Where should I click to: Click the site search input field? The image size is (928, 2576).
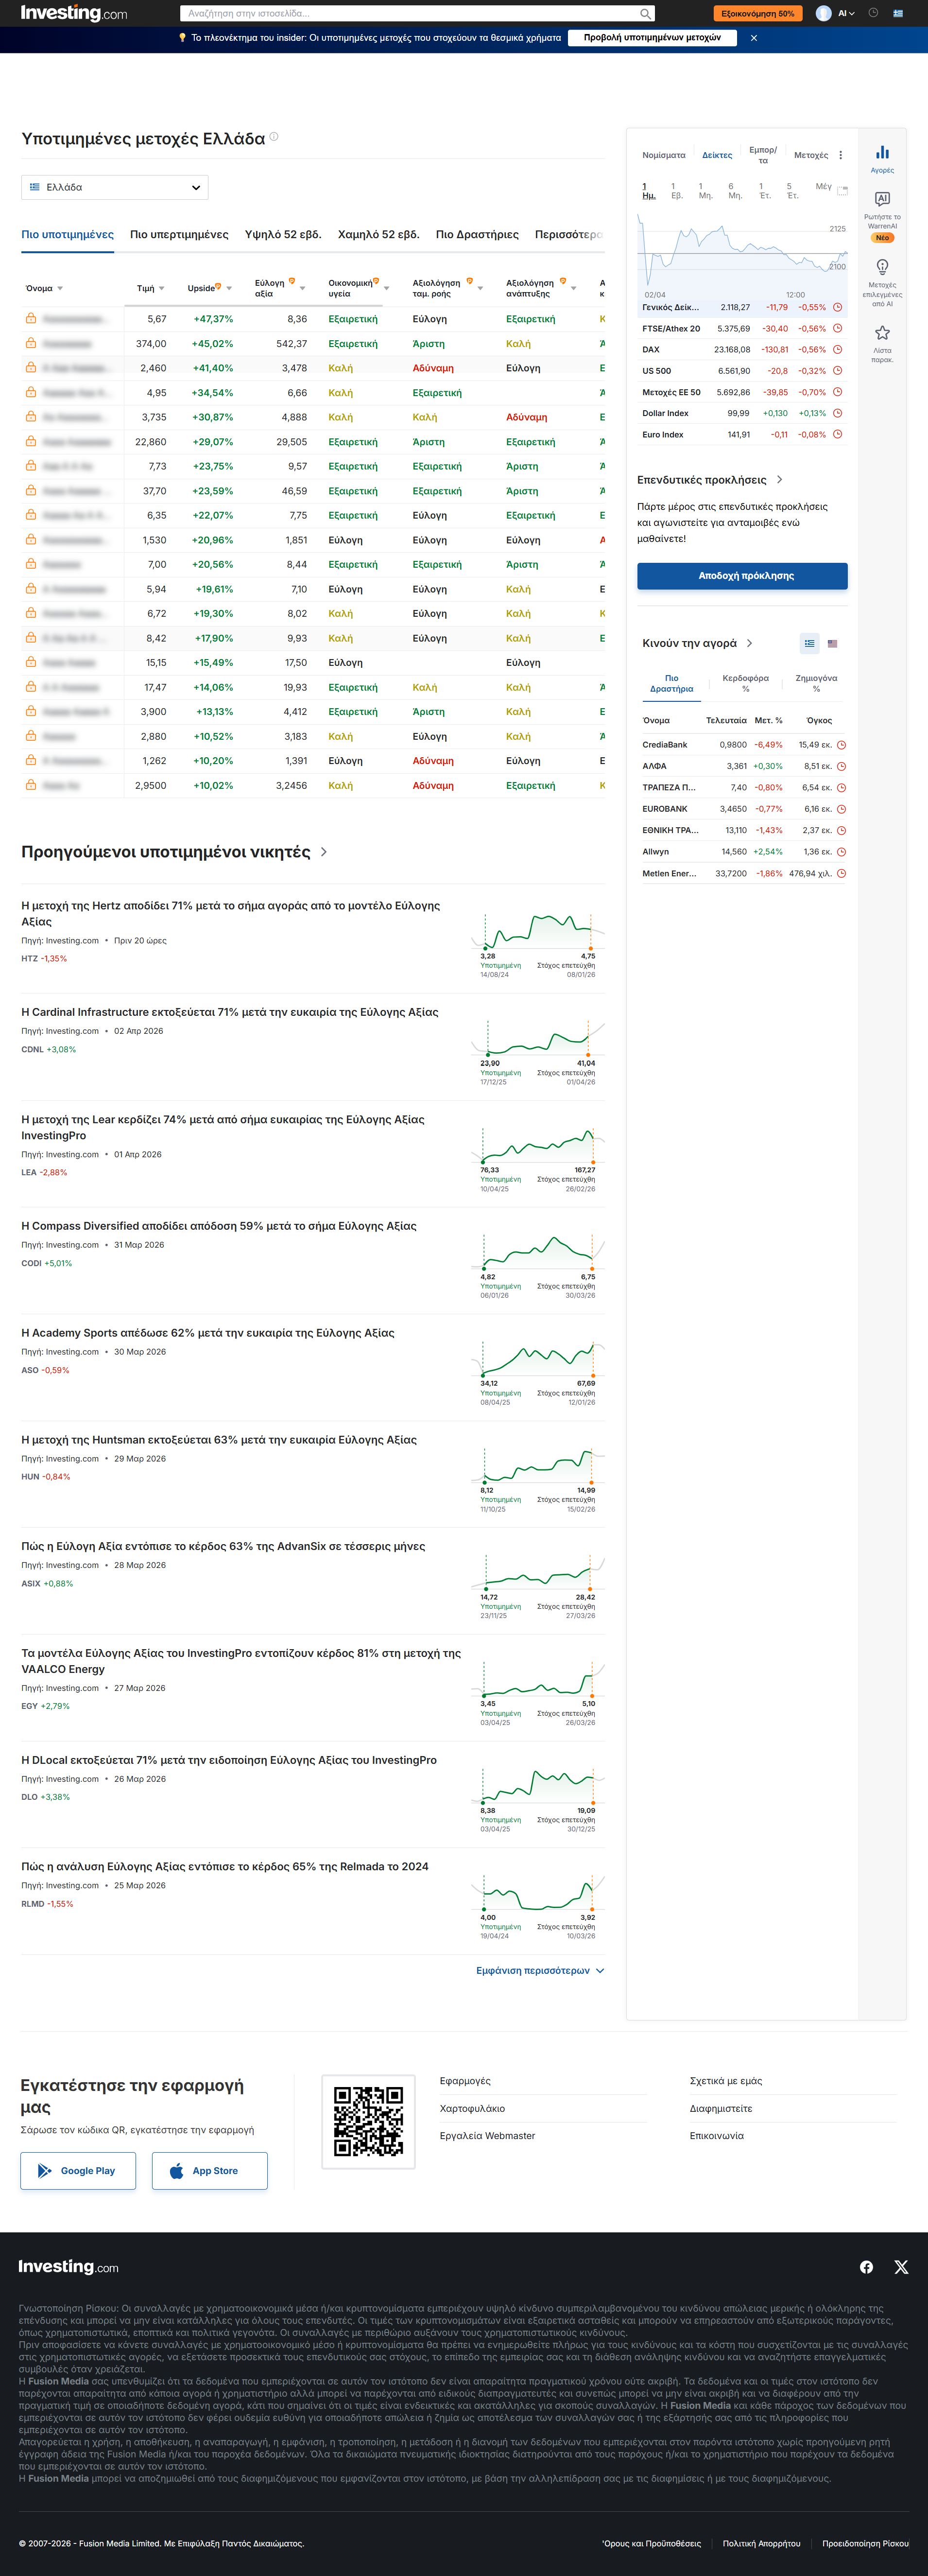click(x=410, y=14)
